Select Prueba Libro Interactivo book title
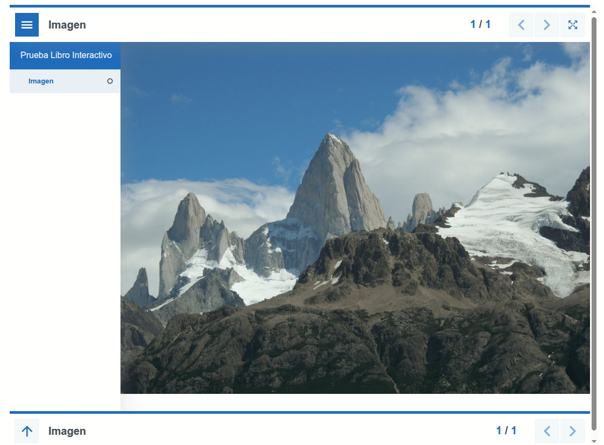 (x=65, y=55)
